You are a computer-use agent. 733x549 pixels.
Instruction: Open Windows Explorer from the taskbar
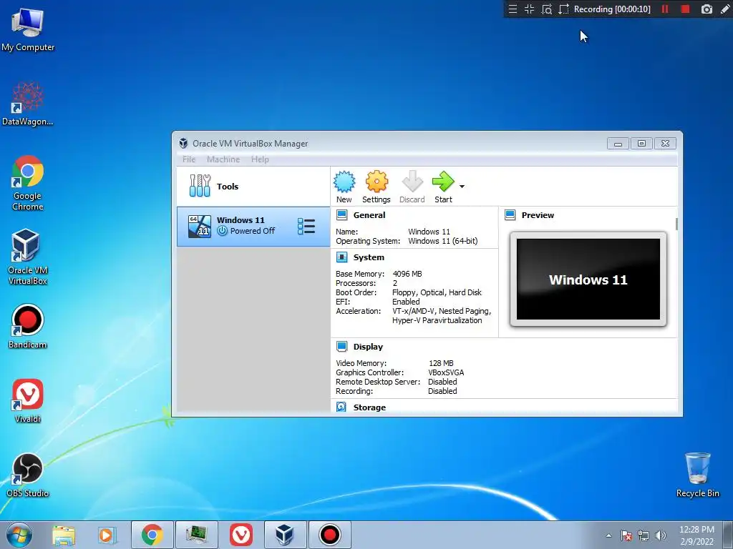63,535
